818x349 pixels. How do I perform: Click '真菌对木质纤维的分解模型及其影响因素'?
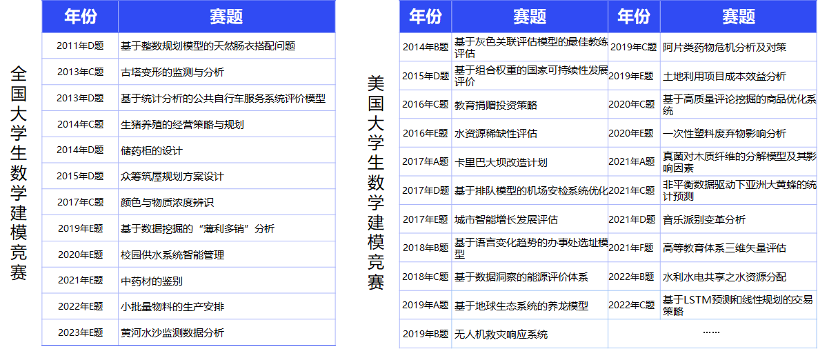[739, 161]
